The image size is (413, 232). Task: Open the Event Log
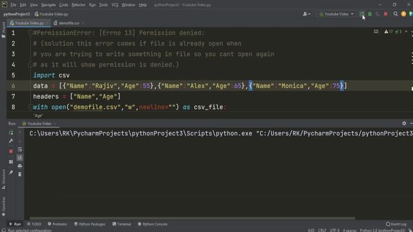click(x=396, y=224)
